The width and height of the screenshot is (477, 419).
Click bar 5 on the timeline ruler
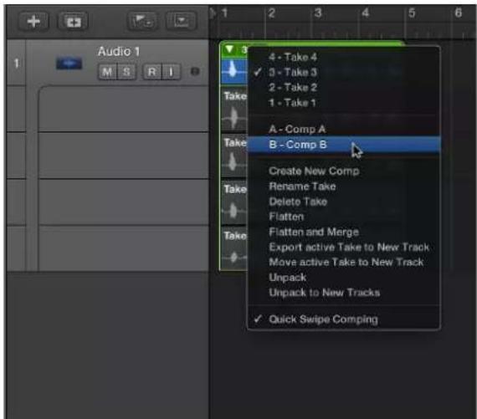point(412,13)
